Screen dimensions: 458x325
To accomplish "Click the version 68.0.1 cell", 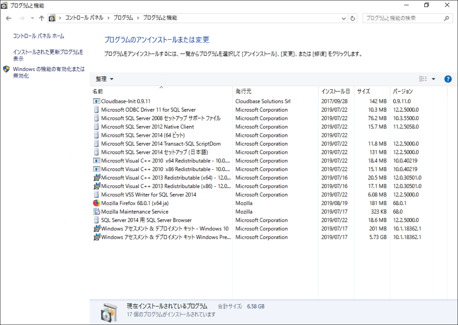I will (400, 203).
